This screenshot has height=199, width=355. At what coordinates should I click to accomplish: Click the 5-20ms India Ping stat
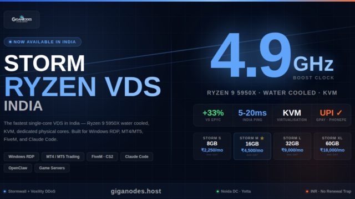coord(252,115)
